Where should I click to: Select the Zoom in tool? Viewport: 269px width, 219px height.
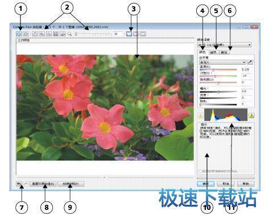point(42,34)
